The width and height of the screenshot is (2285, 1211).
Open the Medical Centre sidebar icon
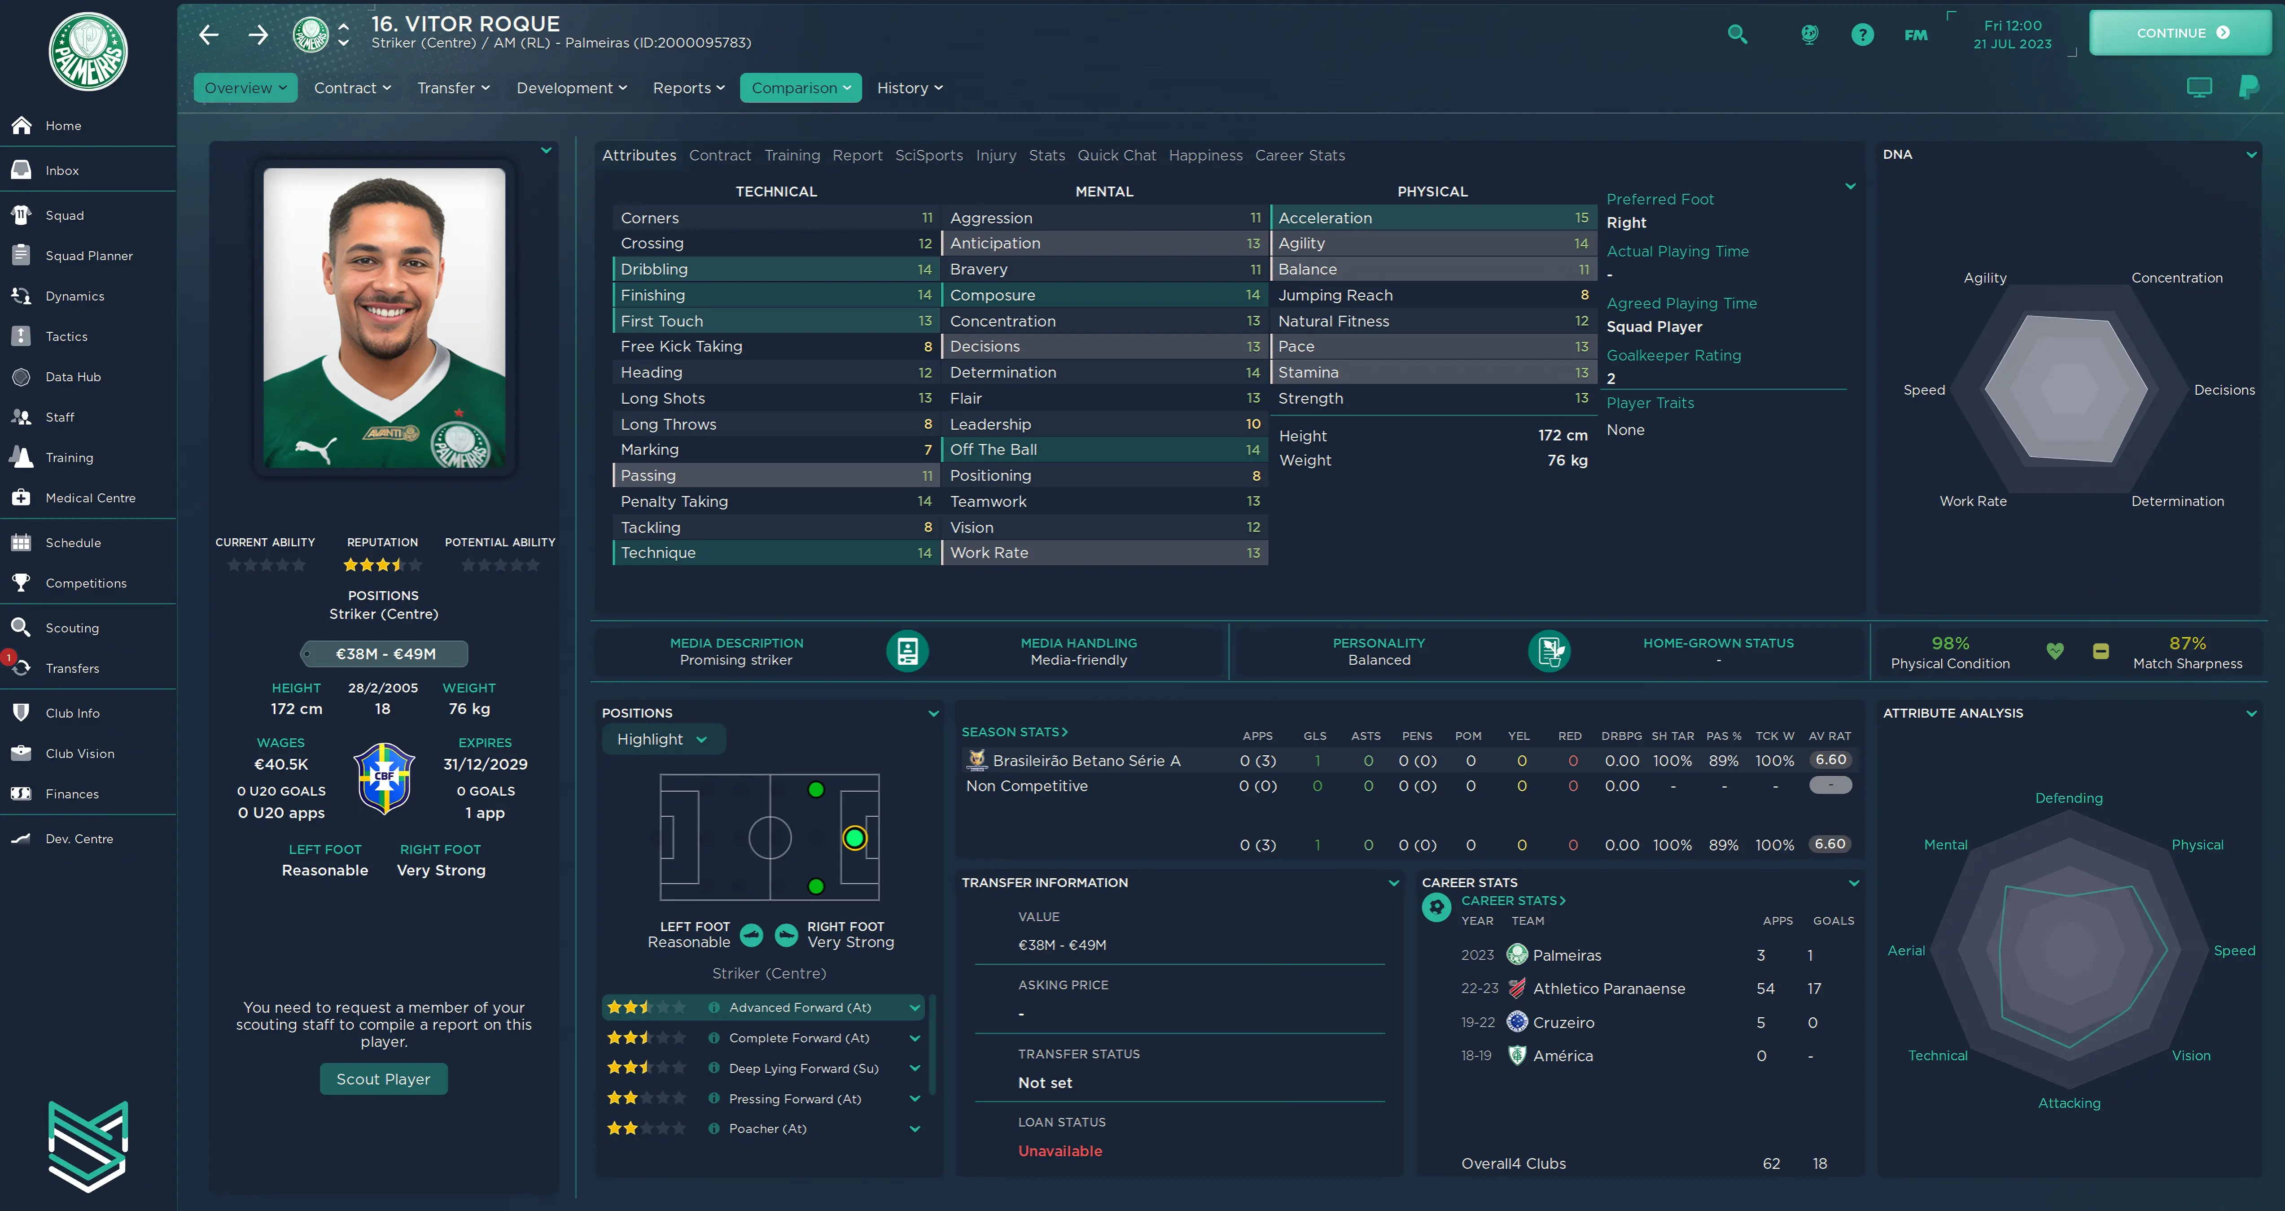click(x=21, y=497)
